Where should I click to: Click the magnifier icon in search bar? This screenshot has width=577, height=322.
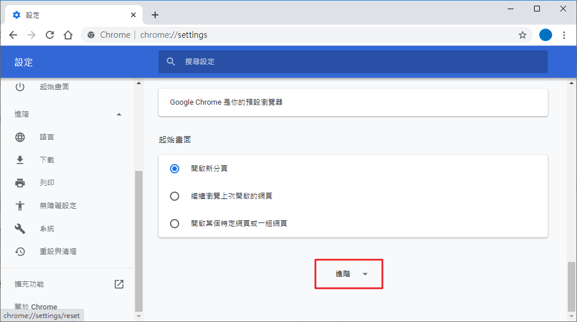click(x=171, y=61)
